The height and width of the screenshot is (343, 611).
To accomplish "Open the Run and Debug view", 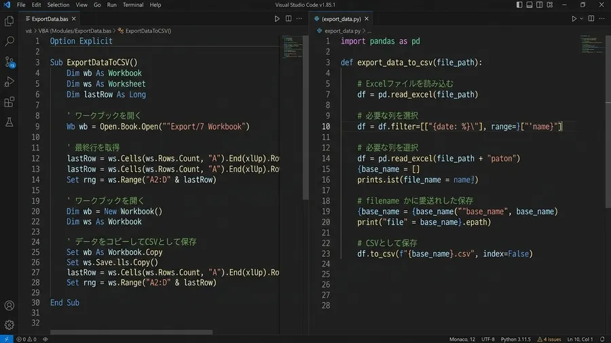I will pyautogui.click(x=10, y=81).
